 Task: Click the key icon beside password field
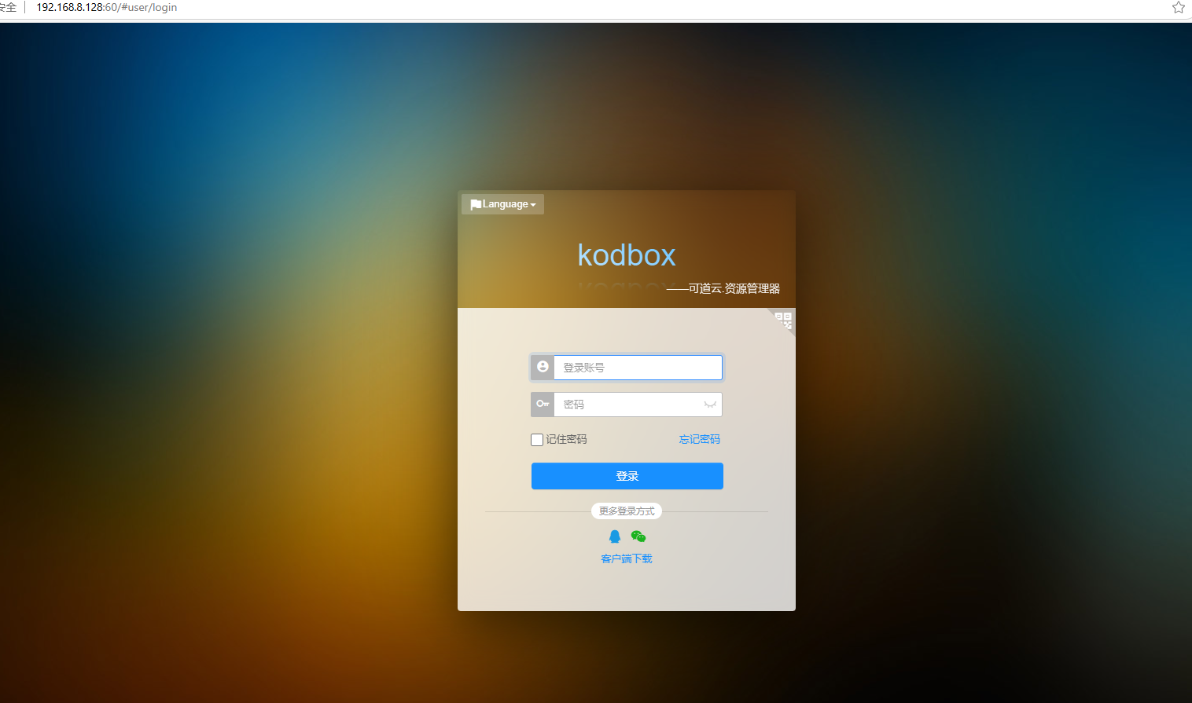(x=543, y=404)
